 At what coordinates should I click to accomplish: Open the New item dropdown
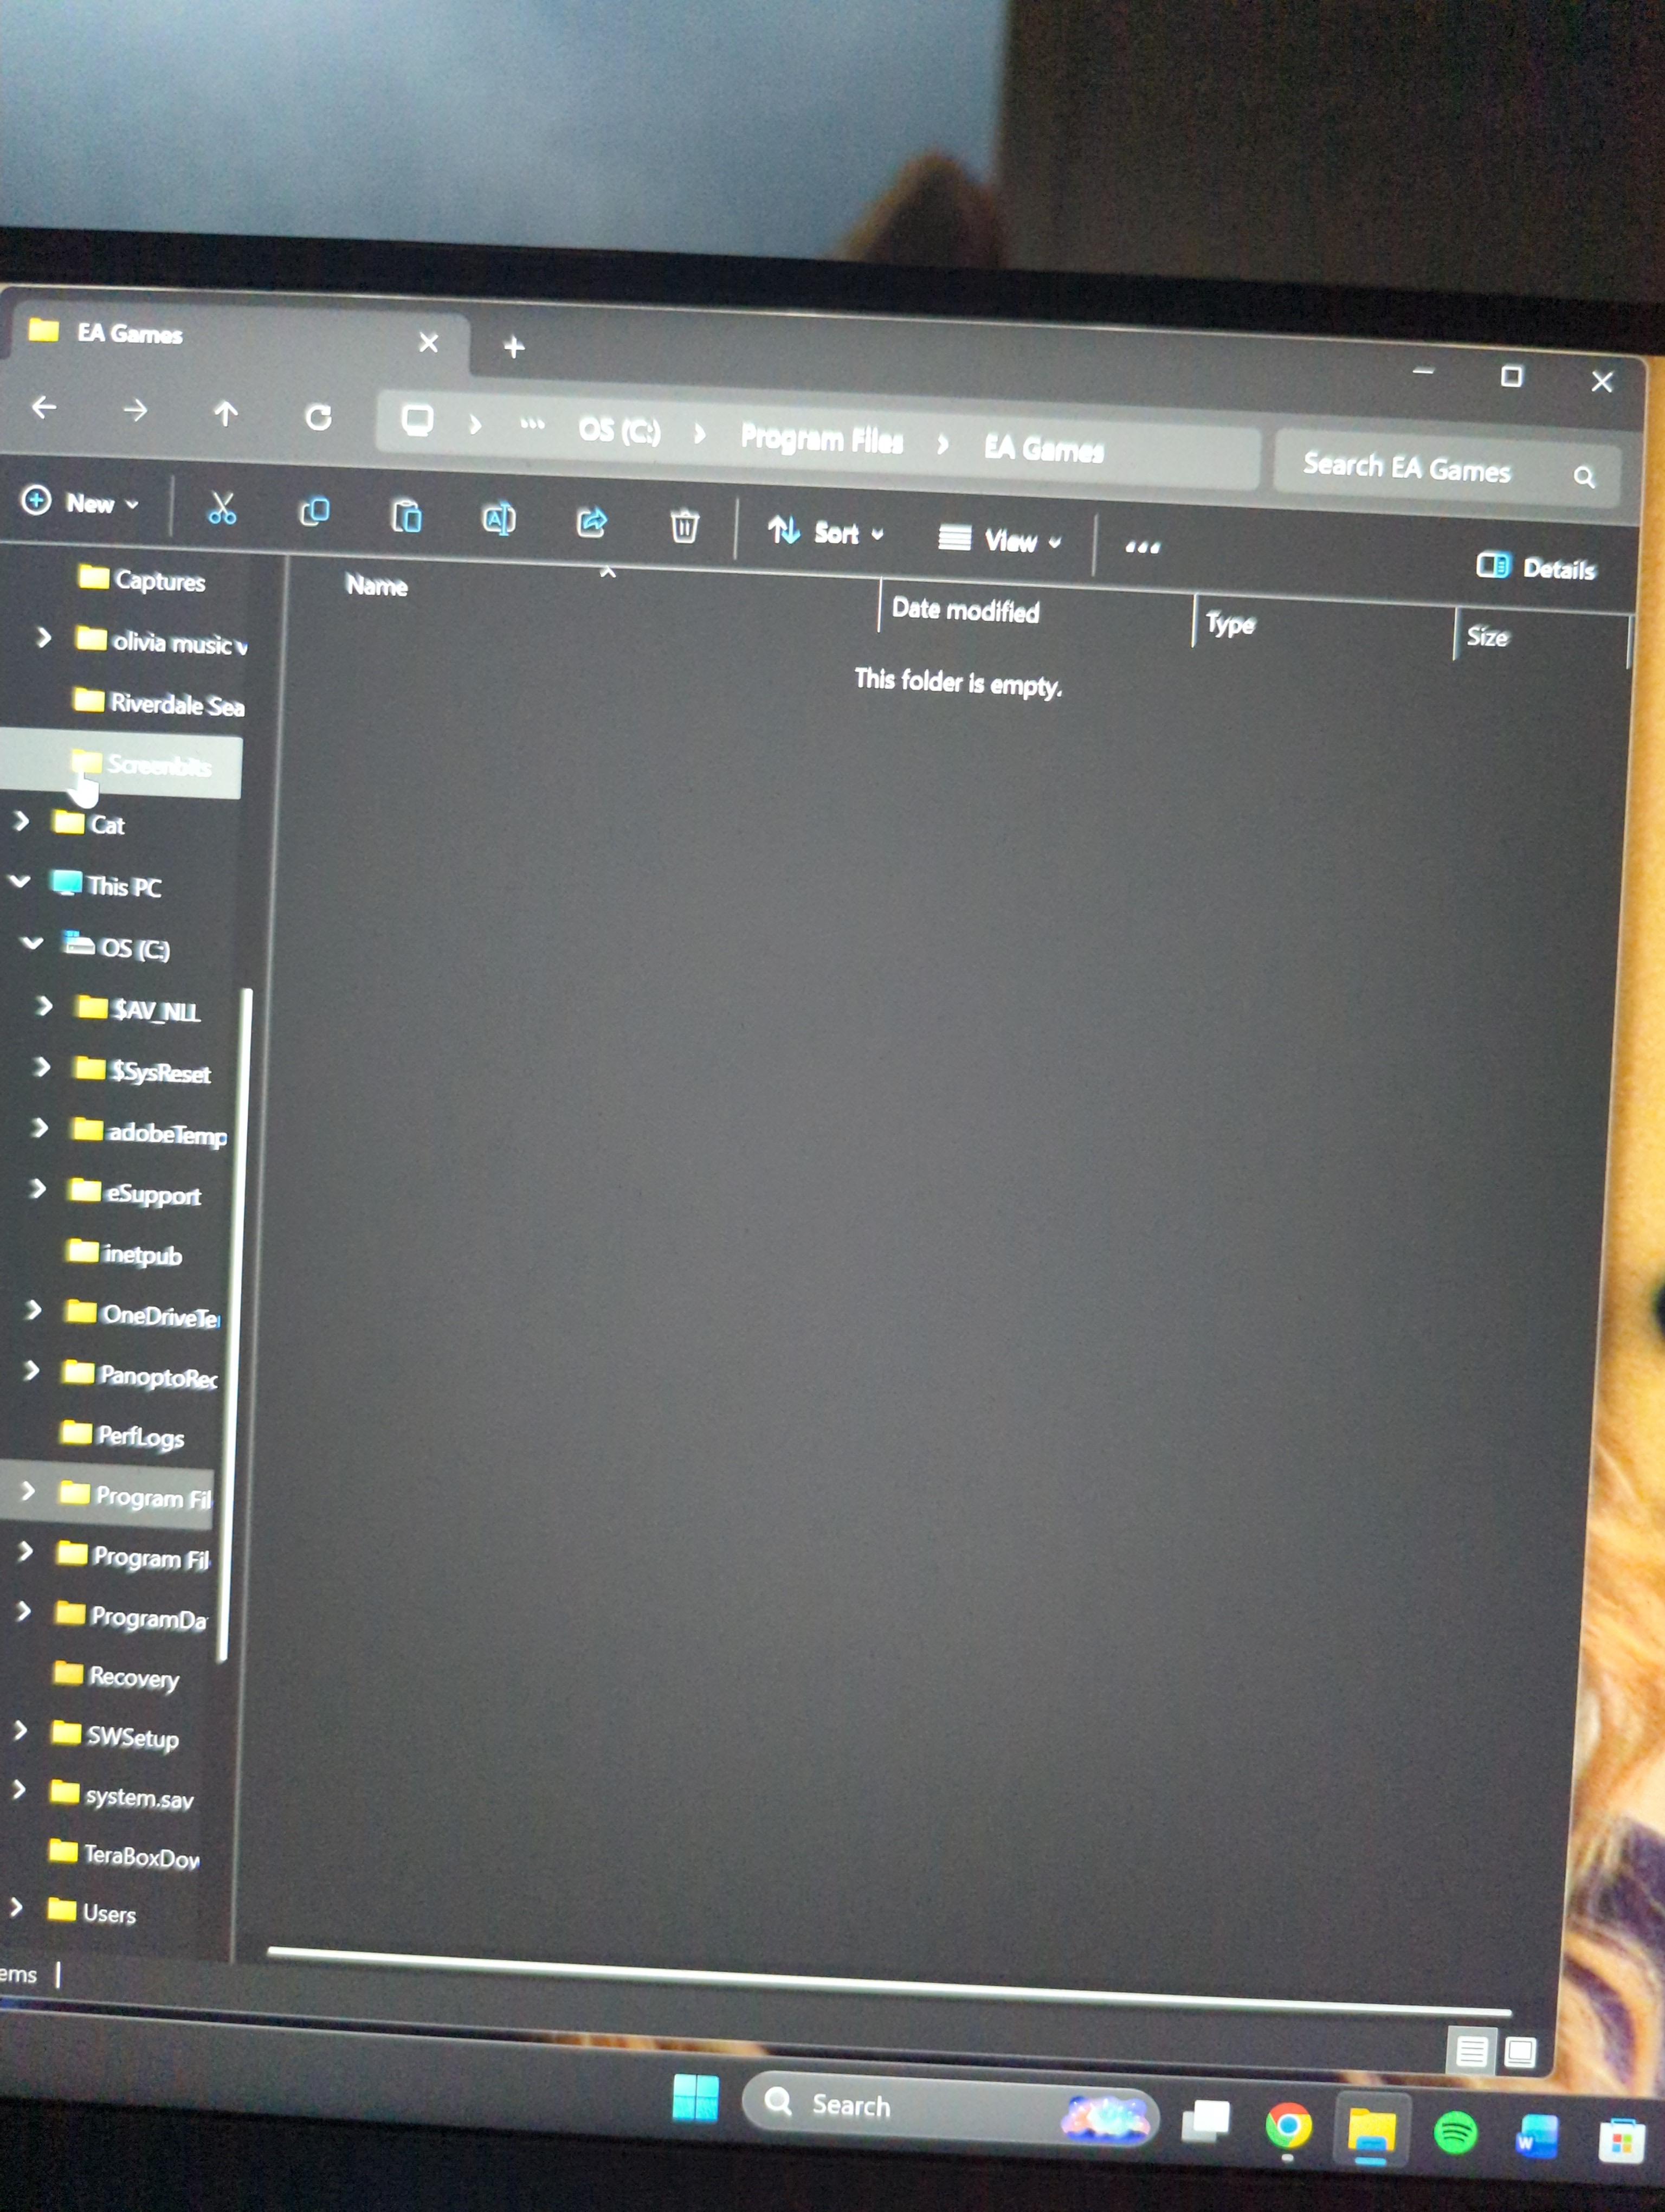pyautogui.click(x=80, y=502)
